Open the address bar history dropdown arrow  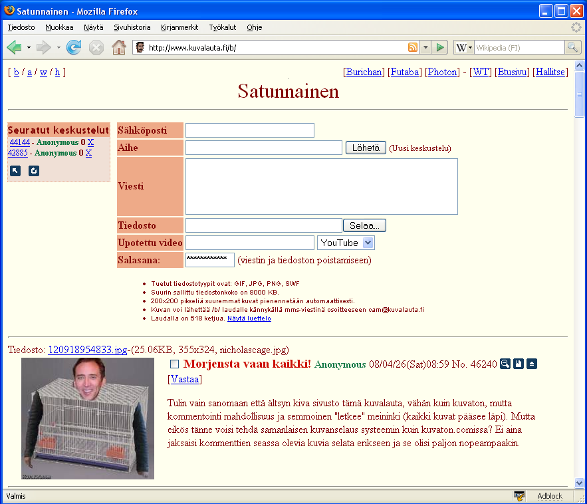[x=425, y=47]
